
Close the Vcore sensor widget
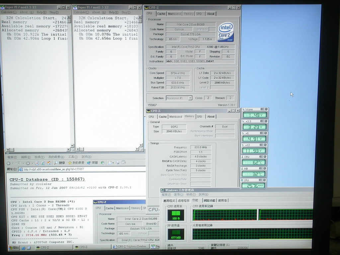tap(266, 109)
